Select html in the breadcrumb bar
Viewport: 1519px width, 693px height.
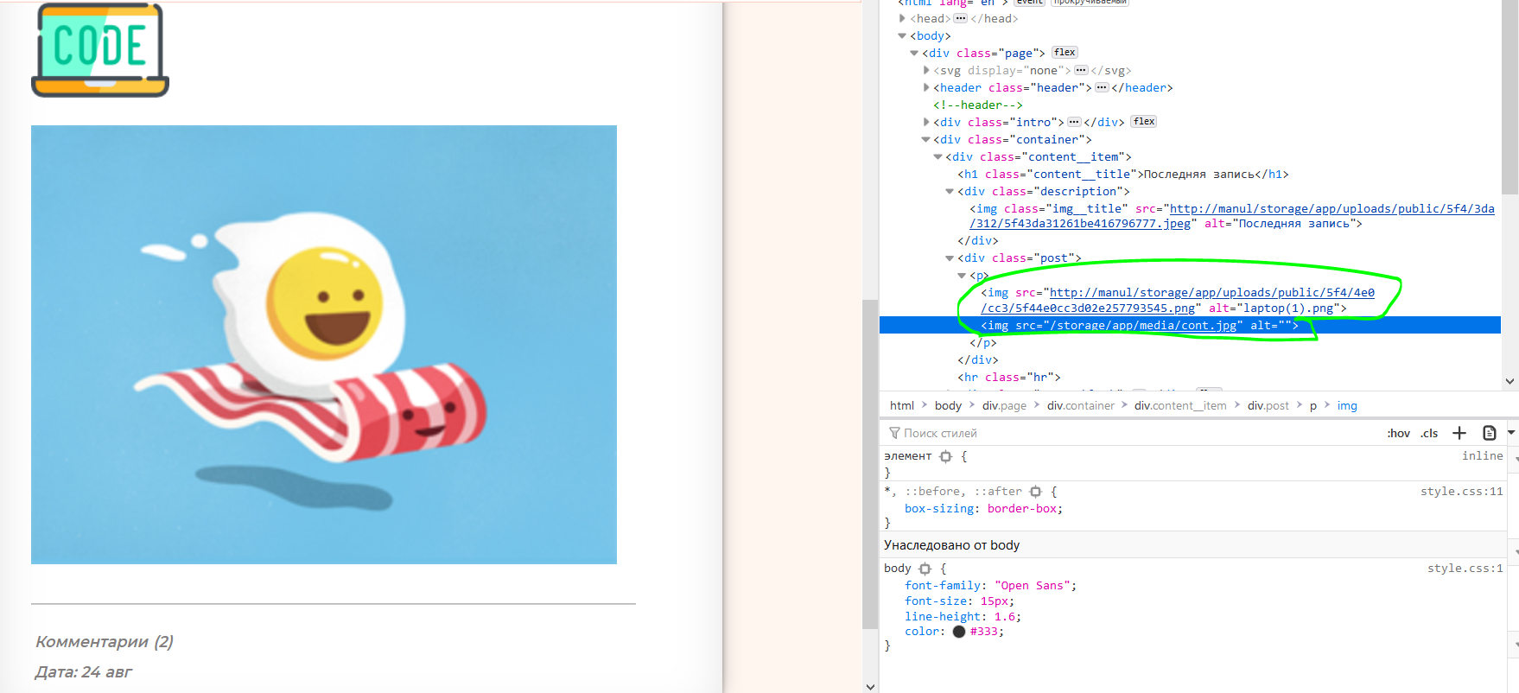click(902, 405)
